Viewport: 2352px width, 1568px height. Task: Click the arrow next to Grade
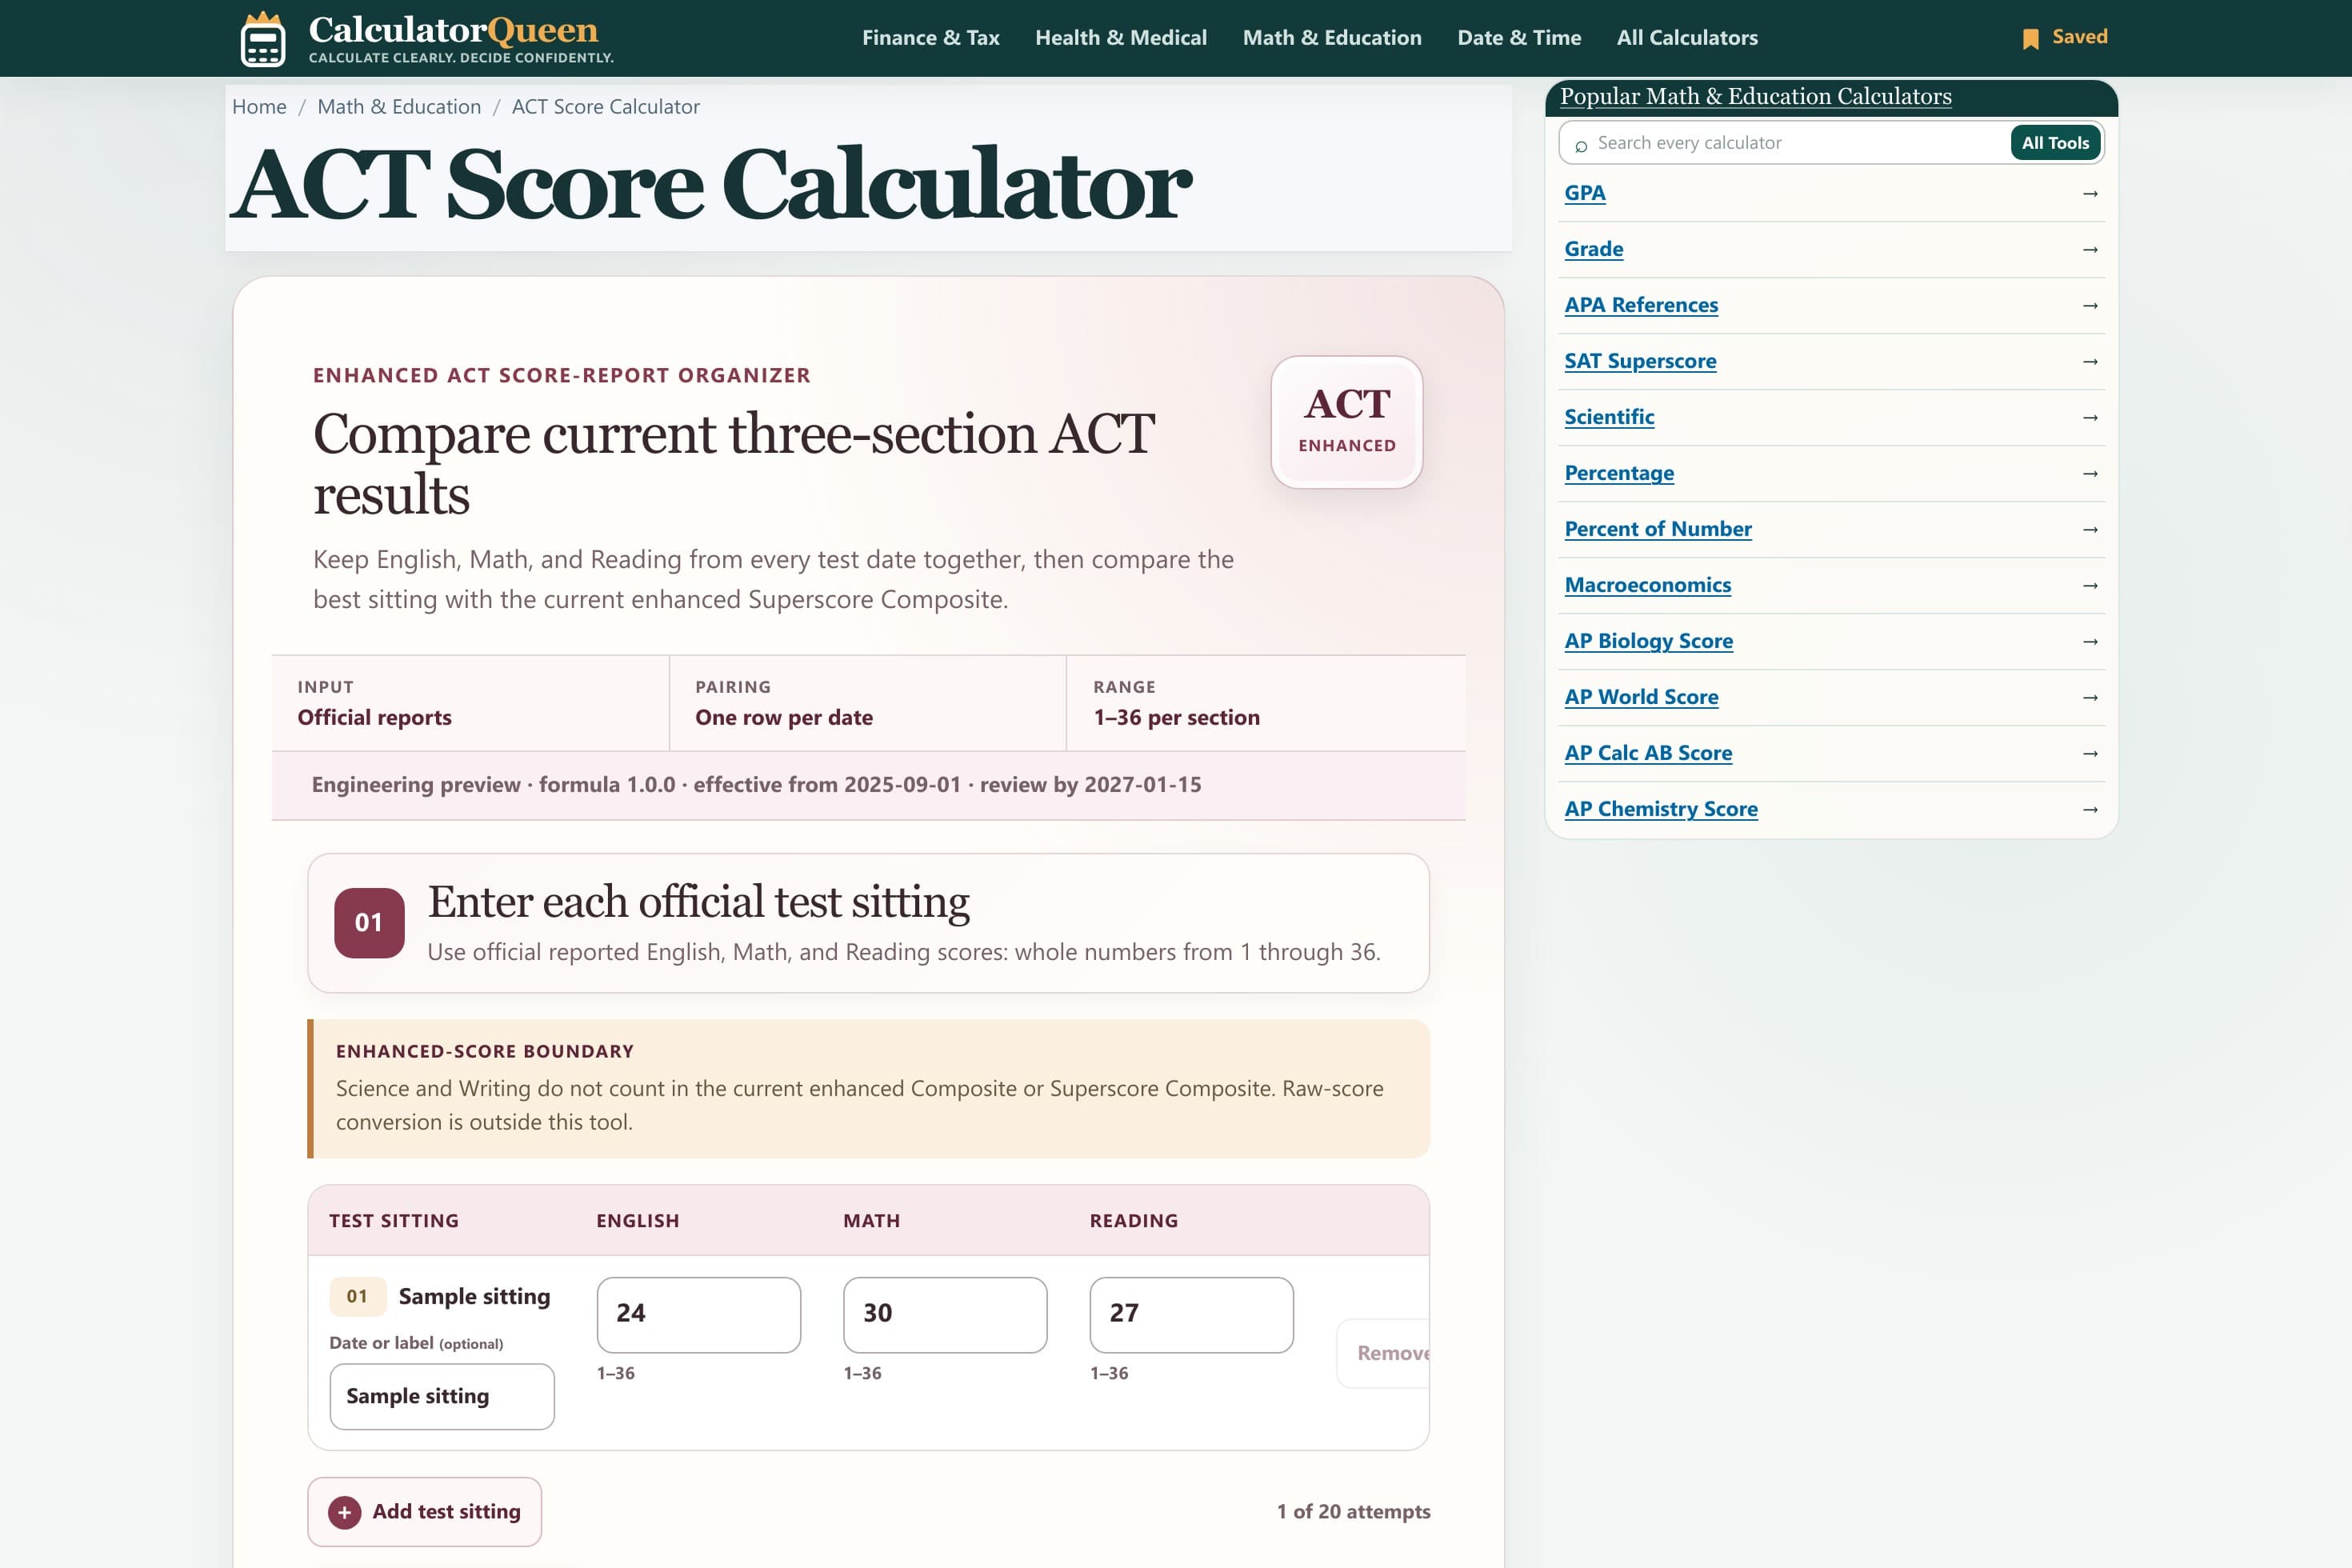tap(2090, 250)
